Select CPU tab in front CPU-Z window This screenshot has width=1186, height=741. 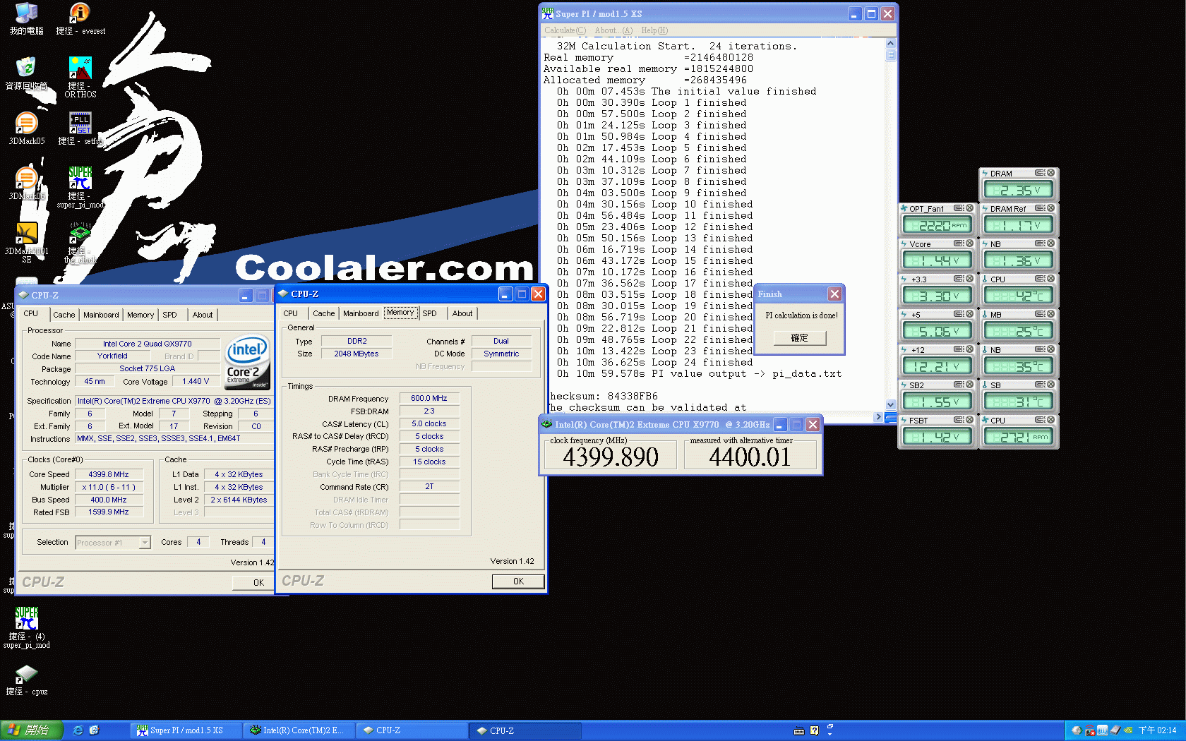coord(291,313)
